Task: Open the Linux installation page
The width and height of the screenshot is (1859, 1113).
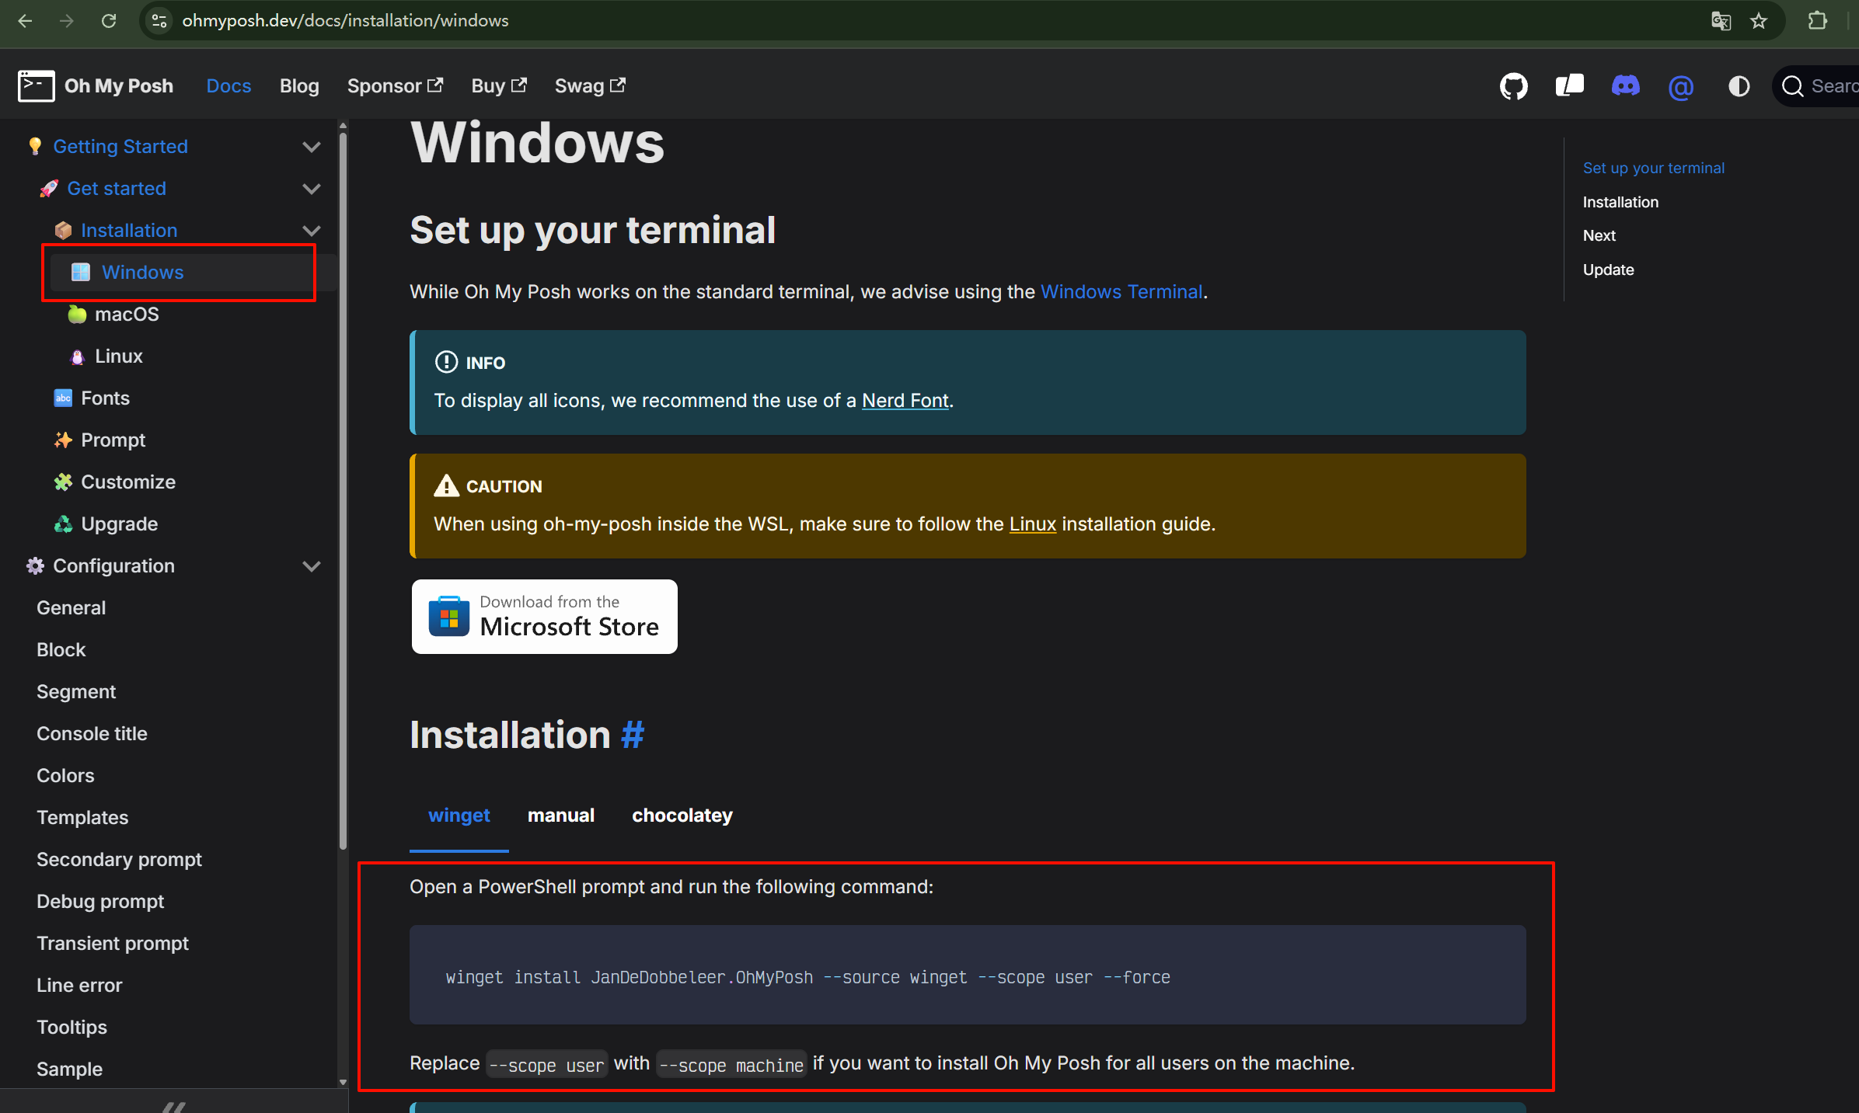Action: tap(118, 357)
